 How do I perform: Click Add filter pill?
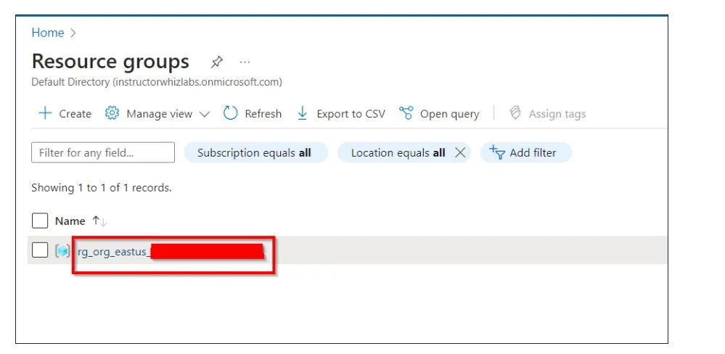coord(525,152)
